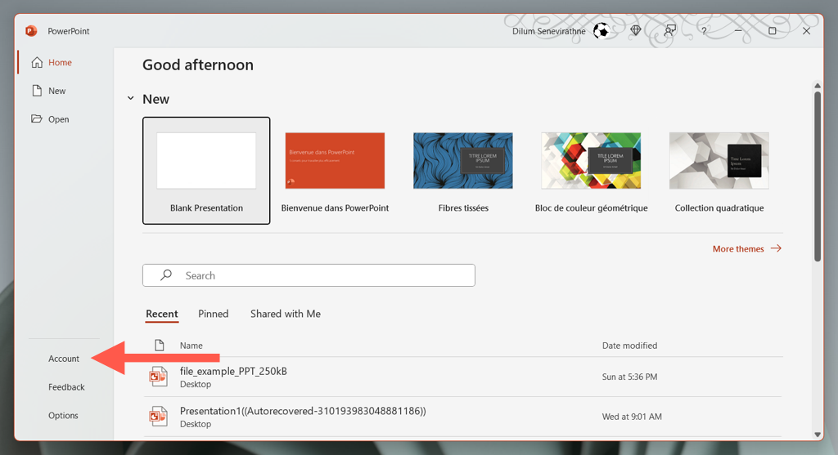This screenshot has height=455, width=838.
Task: Click into the Search input field
Action: click(309, 275)
